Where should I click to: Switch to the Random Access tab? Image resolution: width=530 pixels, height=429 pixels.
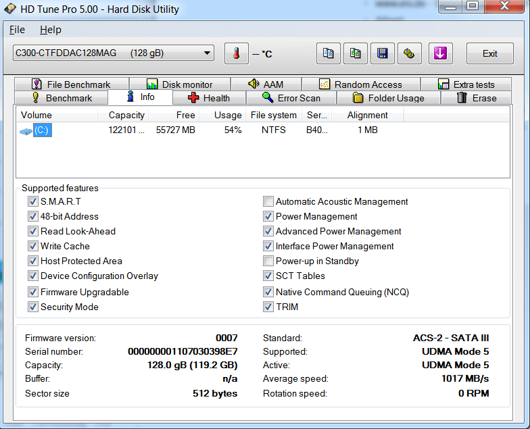point(361,84)
